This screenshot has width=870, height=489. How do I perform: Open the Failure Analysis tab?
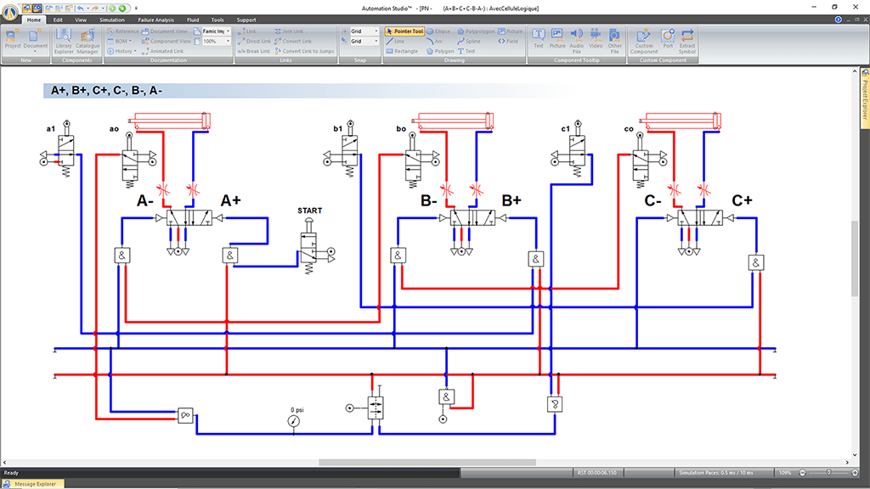click(x=155, y=20)
